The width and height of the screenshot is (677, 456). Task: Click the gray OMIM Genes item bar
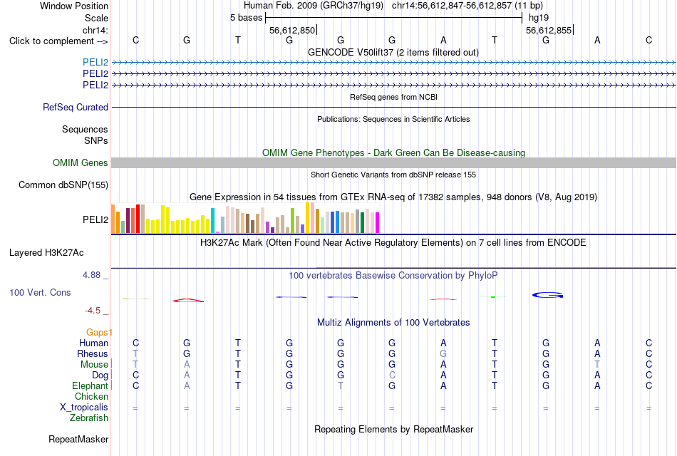(x=393, y=162)
